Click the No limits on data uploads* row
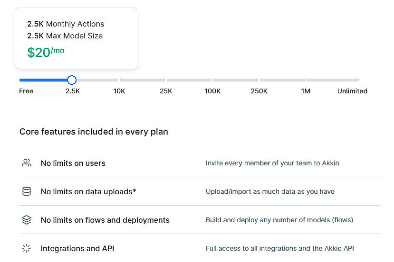This screenshot has width=394, height=262. [x=88, y=191]
